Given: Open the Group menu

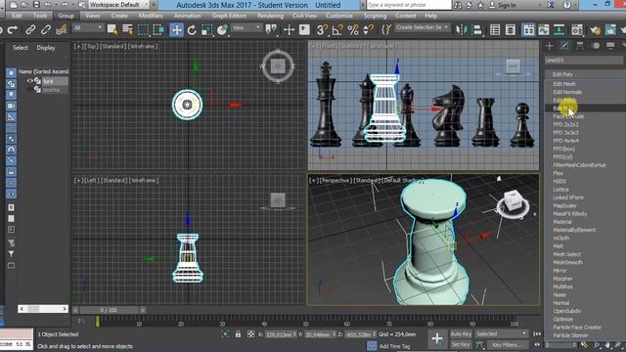Looking at the screenshot, I should click(66, 16).
